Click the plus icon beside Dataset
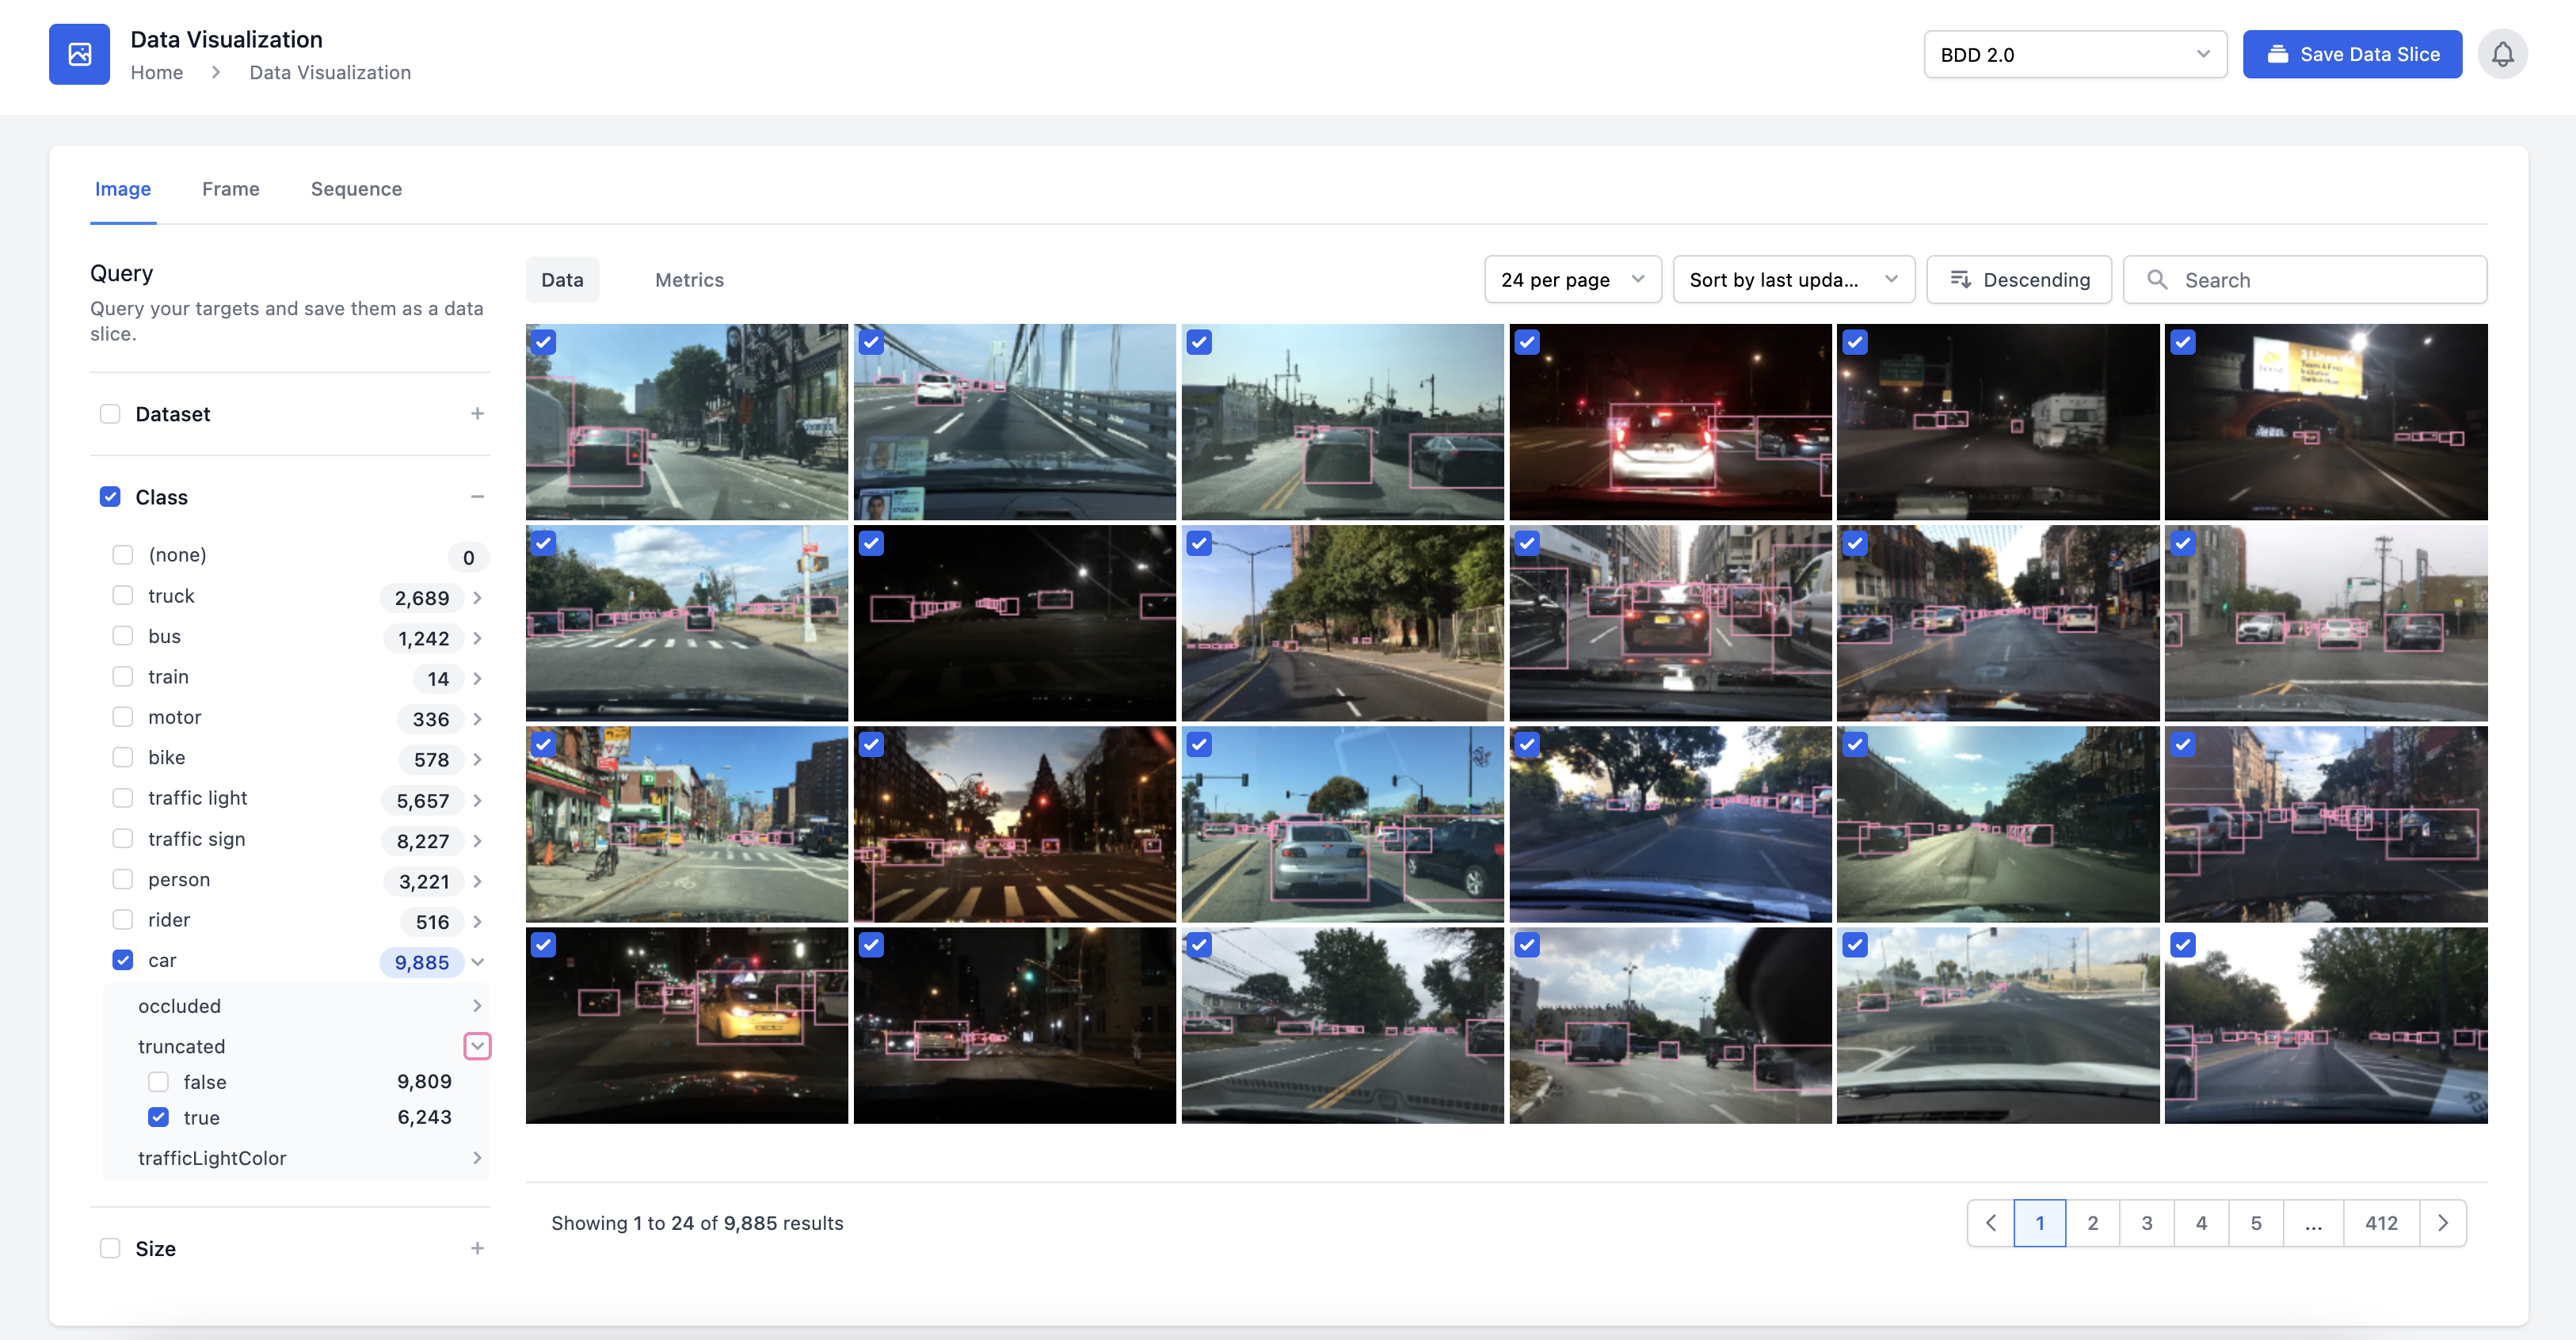 (x=477, y=414)
